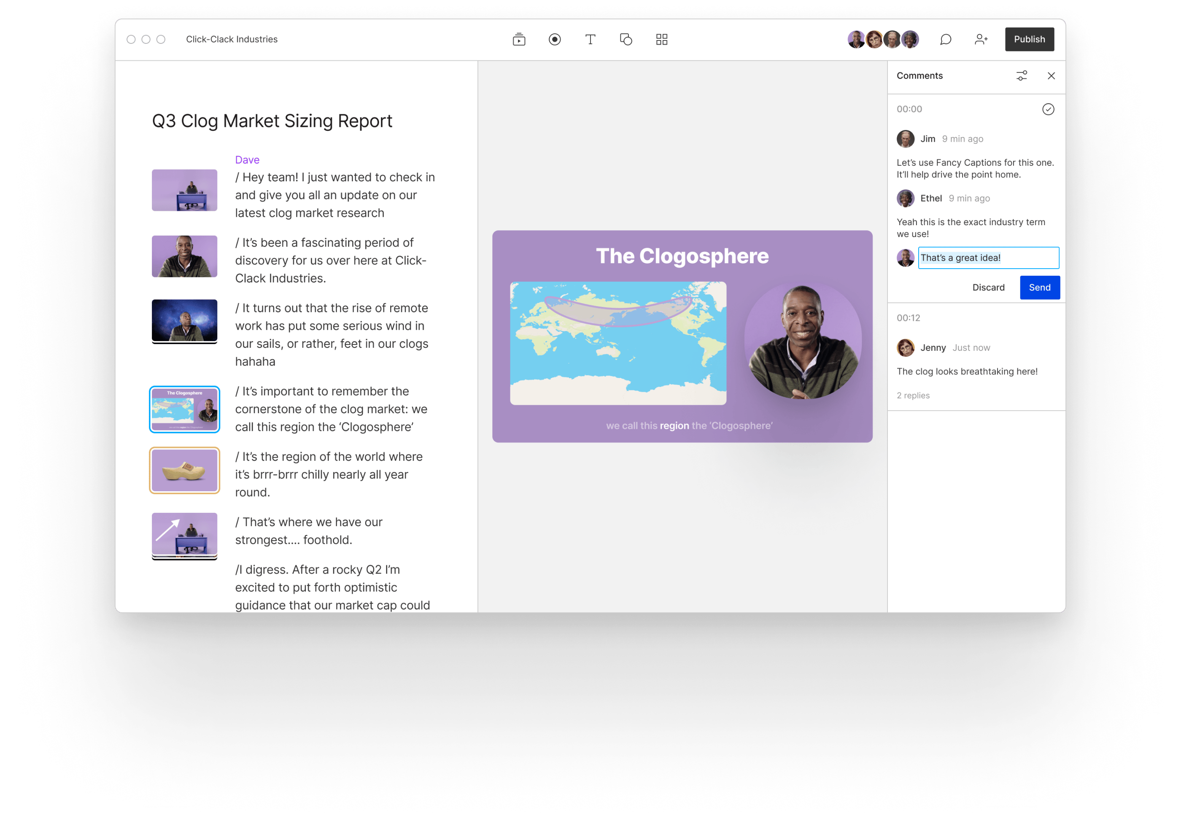
Task: Click the reply text input field
Action: 988,258
